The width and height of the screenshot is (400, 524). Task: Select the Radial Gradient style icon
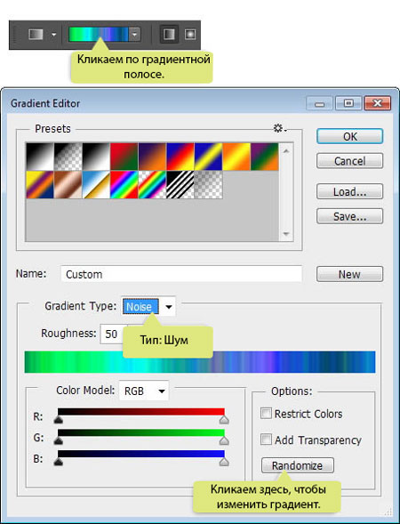click(190, 35)
